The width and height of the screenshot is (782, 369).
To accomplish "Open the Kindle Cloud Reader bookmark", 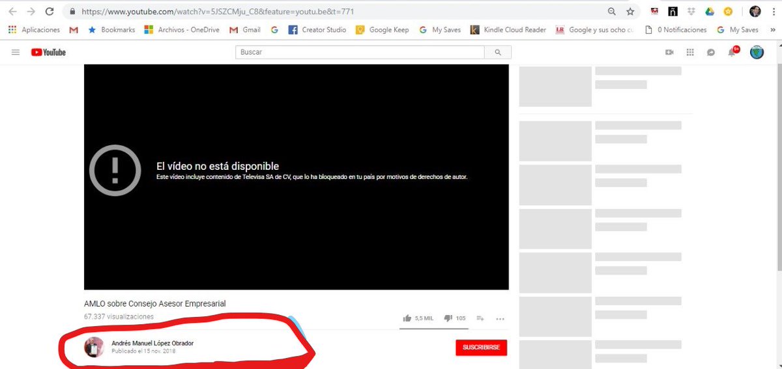I will pyautogui.click(x=508, y=29).
